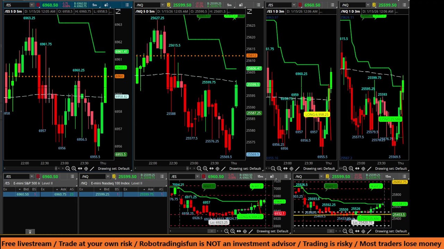
Task: Click red link icon on /ES 5m chart
Action: [38, 5]
